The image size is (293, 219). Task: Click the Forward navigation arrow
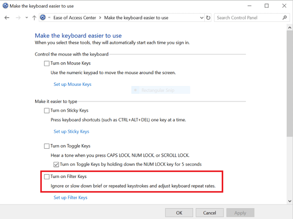pyautogui.click(x=18, y=18)
